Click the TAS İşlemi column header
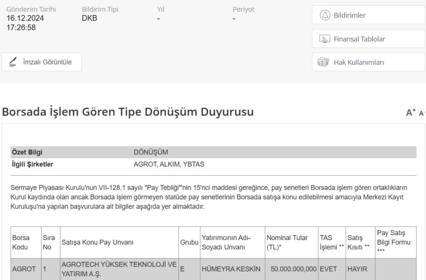This screenshot has width=426, height=280. [332, 242]
